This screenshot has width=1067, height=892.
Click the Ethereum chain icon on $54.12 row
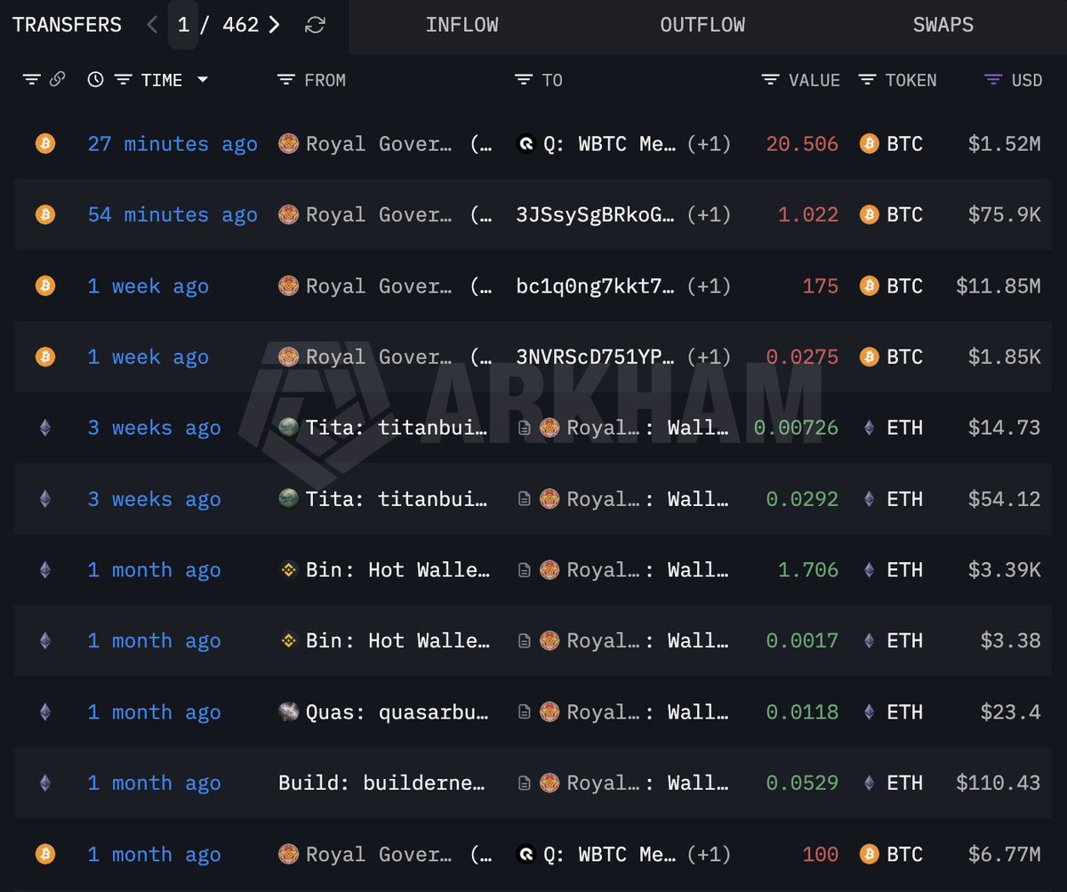click(44, 499)
